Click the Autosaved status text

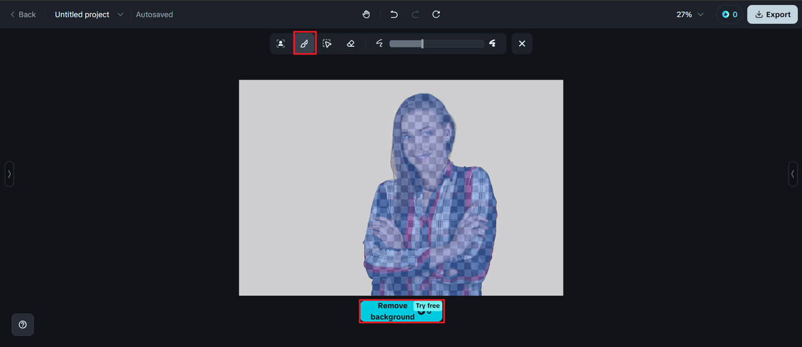(x=155, y=14)
